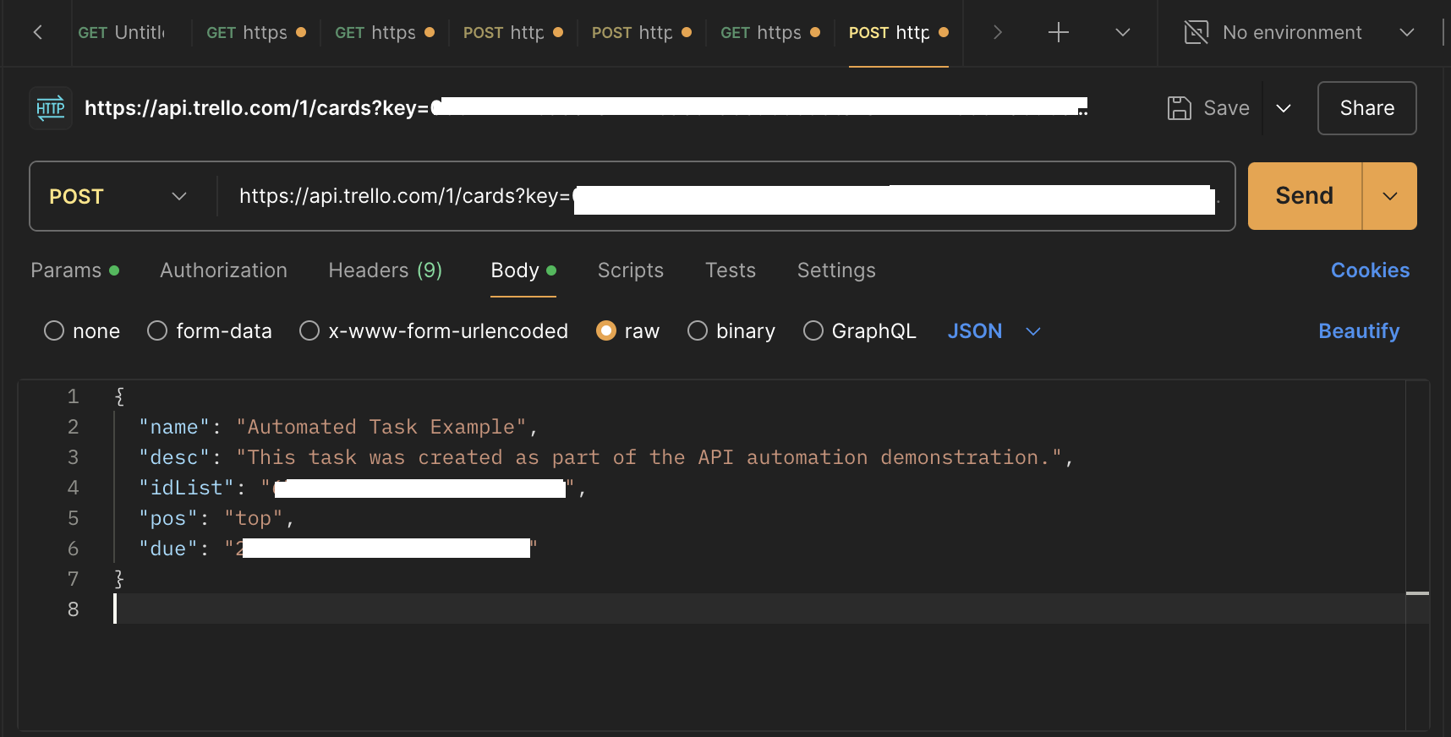
Task: Select the none body type
Action: (x=82, y=331)
